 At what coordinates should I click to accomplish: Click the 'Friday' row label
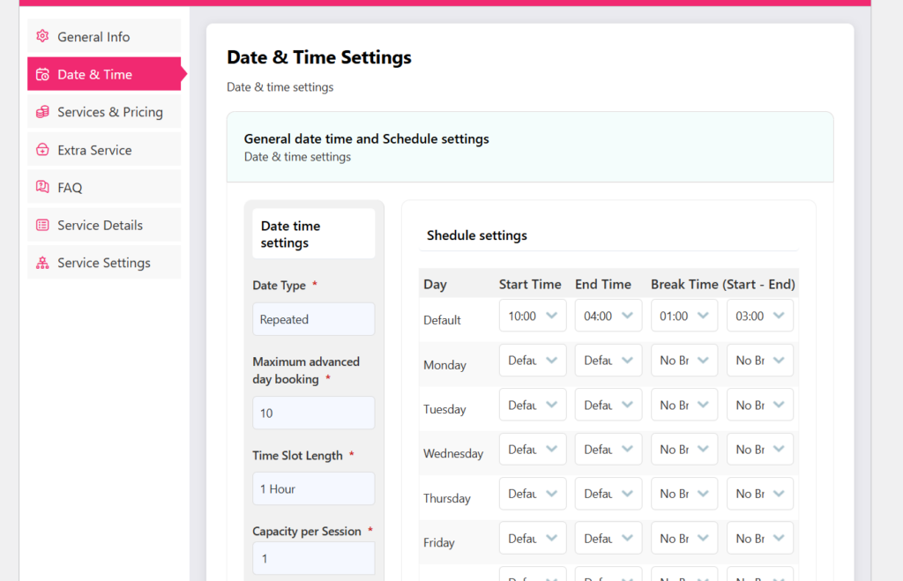click(x=439, y=542)
